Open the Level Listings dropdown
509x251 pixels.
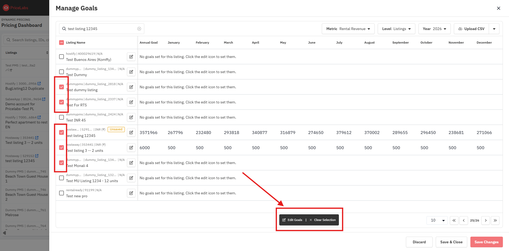tap(396, 29)
